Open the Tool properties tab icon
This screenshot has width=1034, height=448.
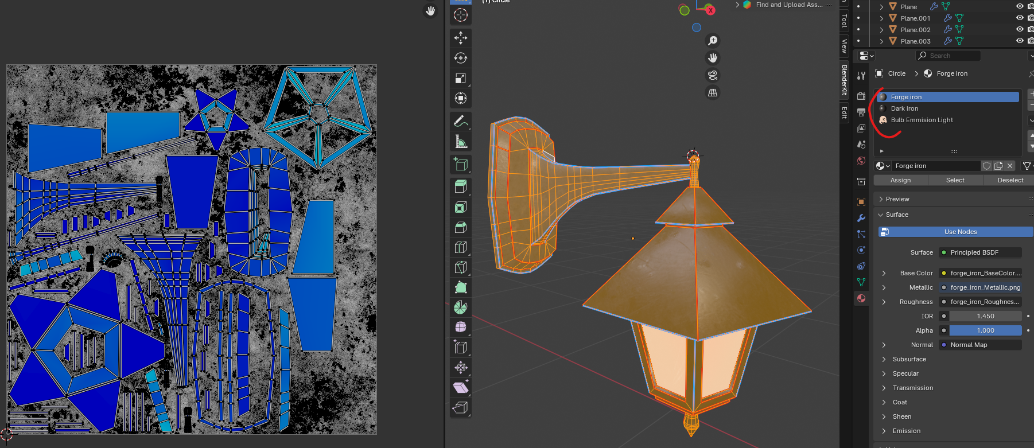coord(861,76)
